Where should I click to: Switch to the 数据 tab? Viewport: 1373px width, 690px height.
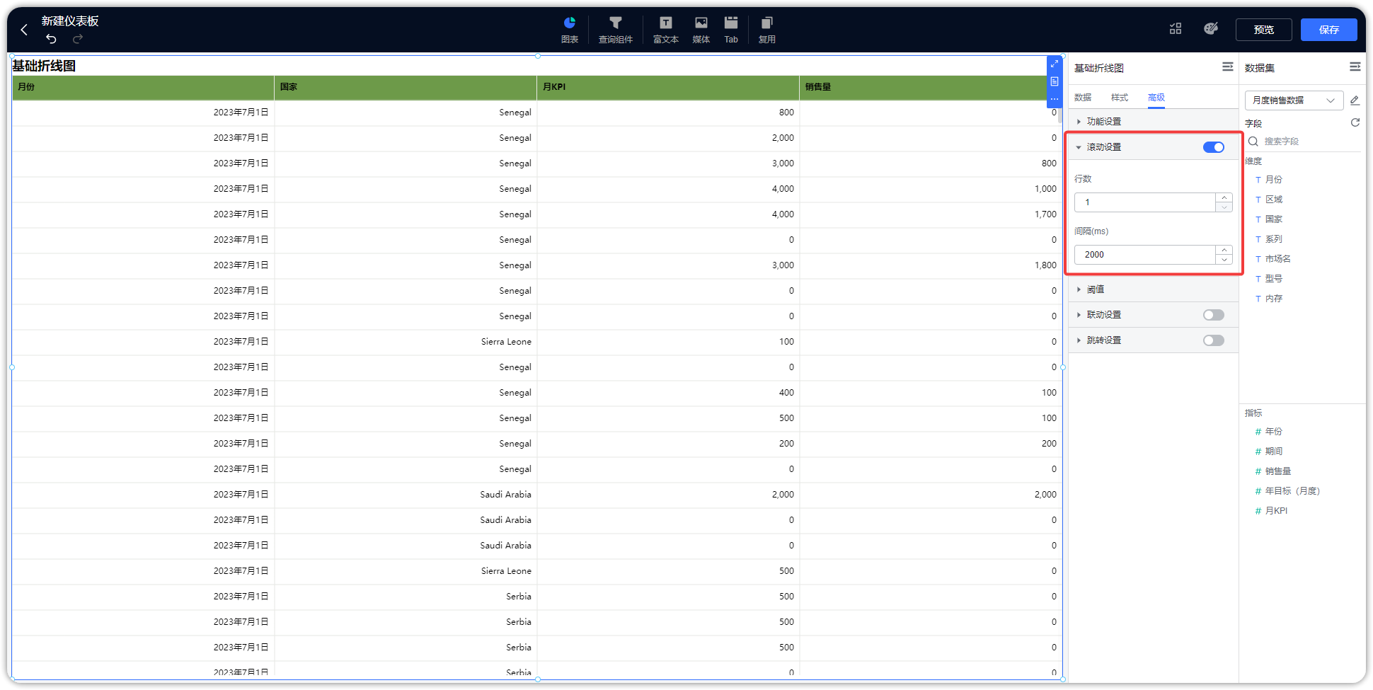[1083, 98]
